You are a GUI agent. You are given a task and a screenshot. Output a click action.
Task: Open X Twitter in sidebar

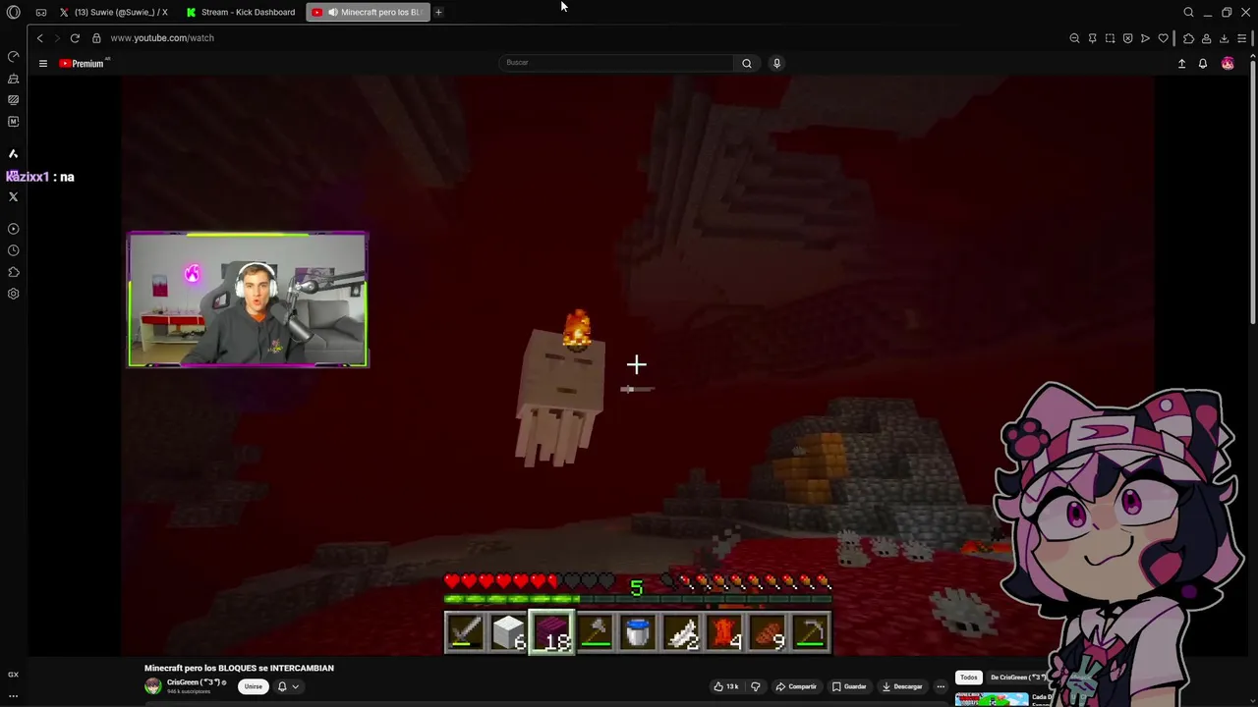13,197
